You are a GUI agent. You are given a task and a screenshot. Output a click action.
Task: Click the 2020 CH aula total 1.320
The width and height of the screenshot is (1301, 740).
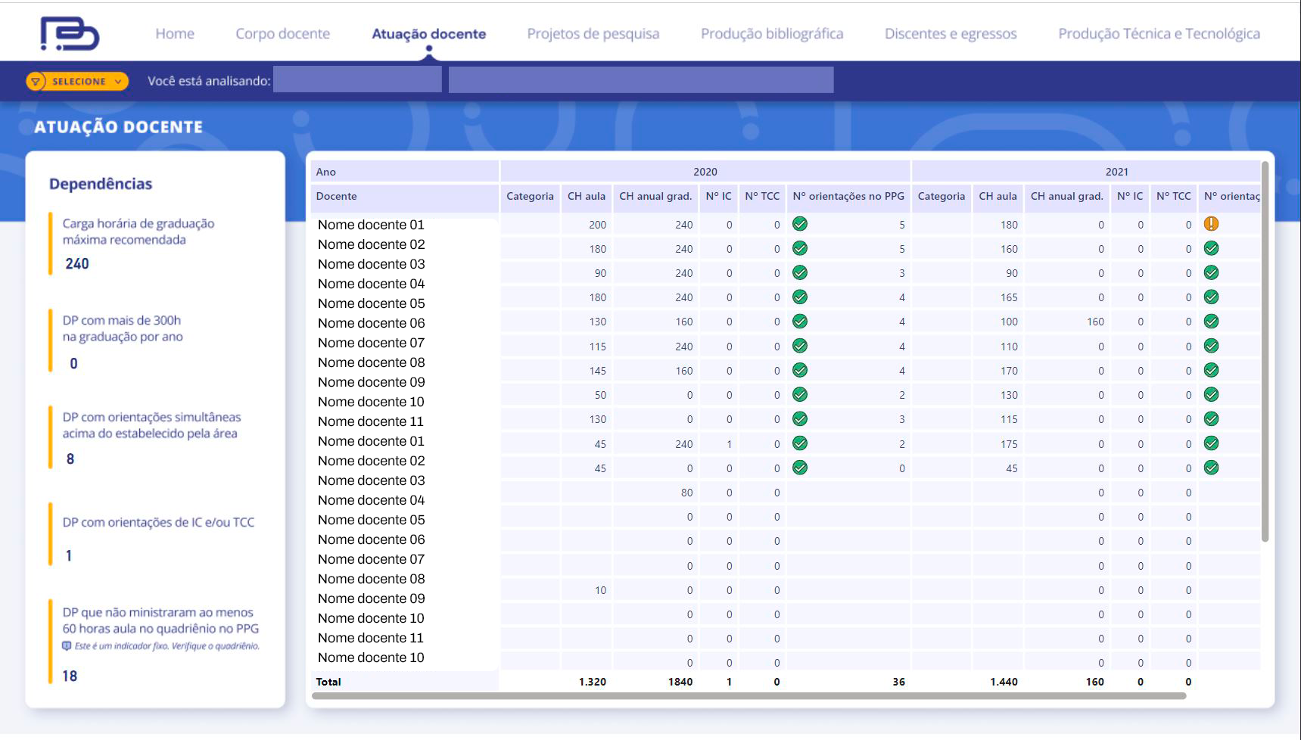coord(593,682)
